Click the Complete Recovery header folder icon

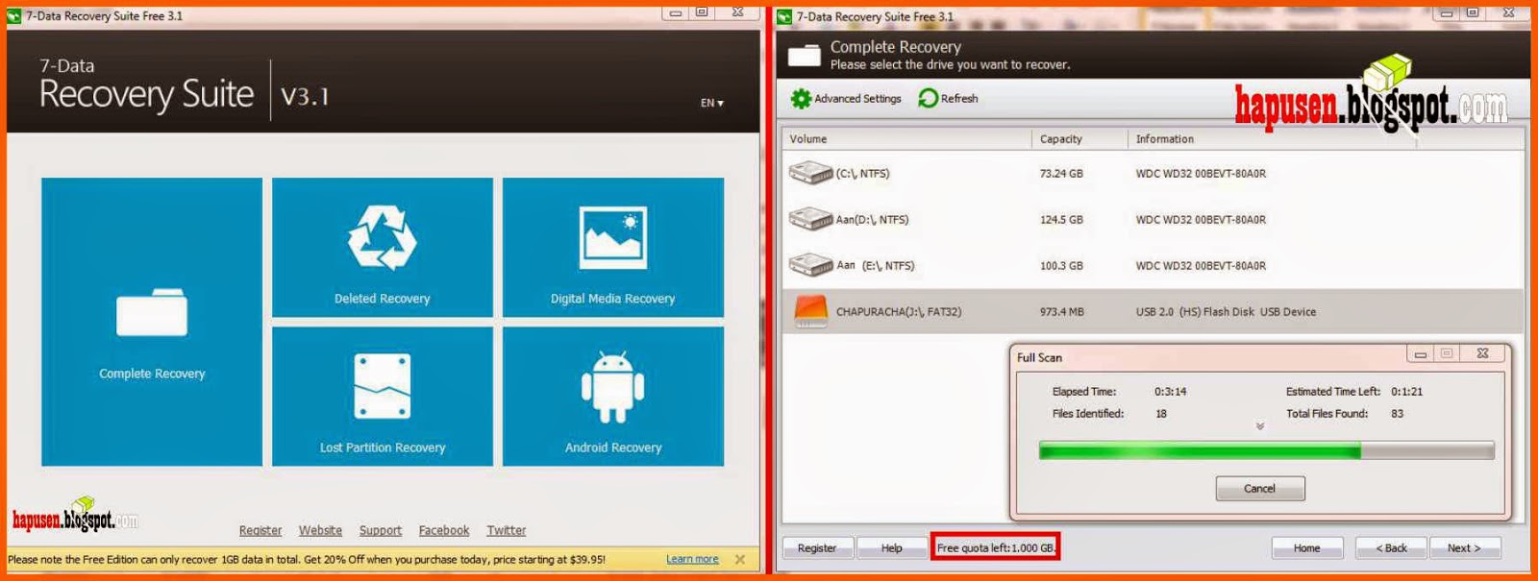point(805,56)
